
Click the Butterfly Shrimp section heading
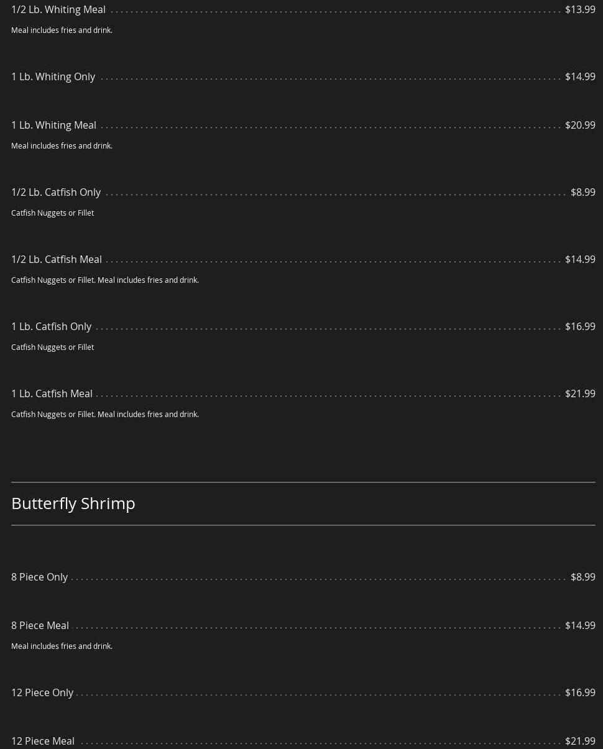[x=73, y=503]
